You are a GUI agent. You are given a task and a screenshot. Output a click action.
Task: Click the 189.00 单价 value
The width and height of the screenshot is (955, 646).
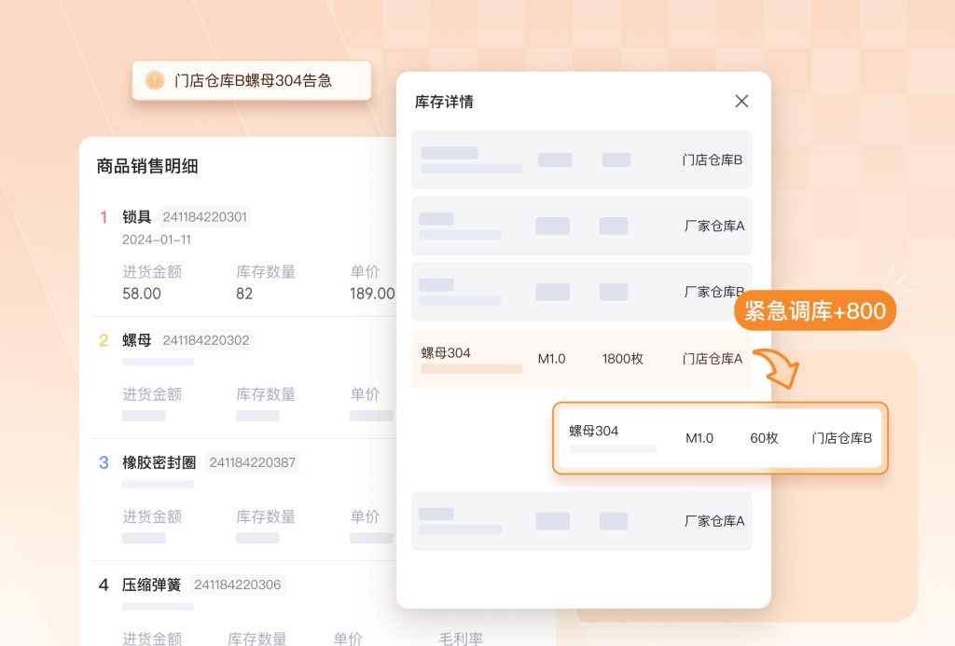[372, 294]
